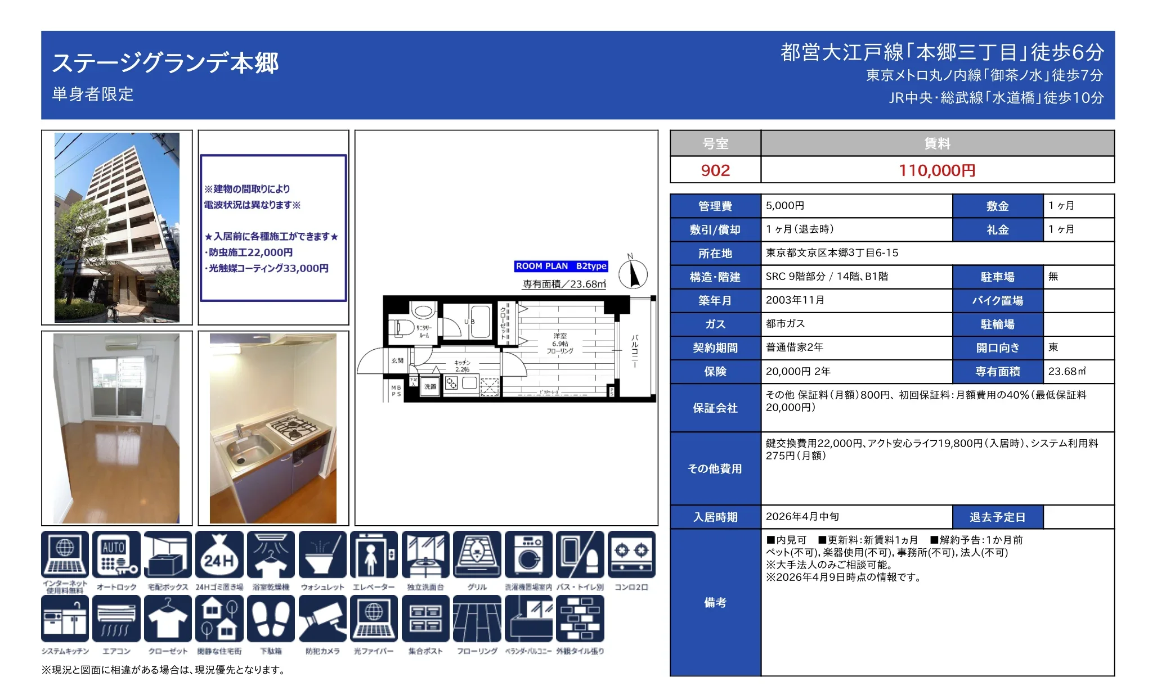This screenshot has height=686, width=1157.
Task: Click the free internet amenity icon
Action: (65, 554)
